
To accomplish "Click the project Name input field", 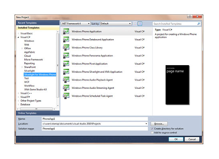I will point(95,119).
